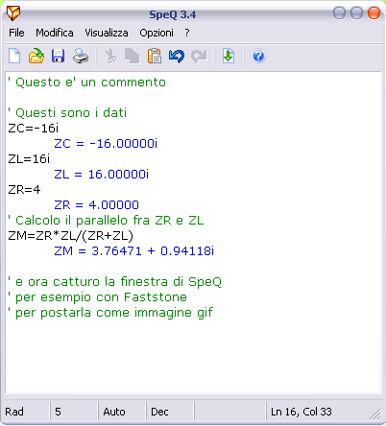Open help with the question mark icon
The height and width of the screenshot is (426, 386).
tap(258, 56)
